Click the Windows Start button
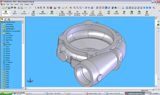The width and height of the screenshot is (160, 95). click(6, 93)
